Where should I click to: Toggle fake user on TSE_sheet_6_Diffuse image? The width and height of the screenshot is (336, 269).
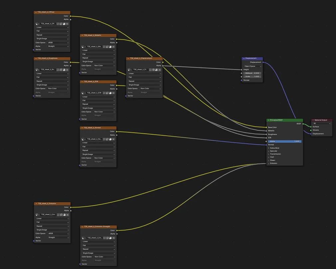pyautogui.click(x=58, y=24)
